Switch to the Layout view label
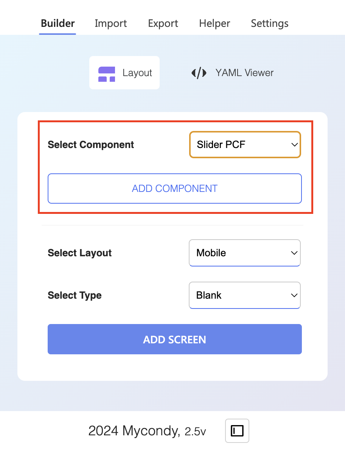This screenshot has width=345, height=455. click(x=137, y=73)
